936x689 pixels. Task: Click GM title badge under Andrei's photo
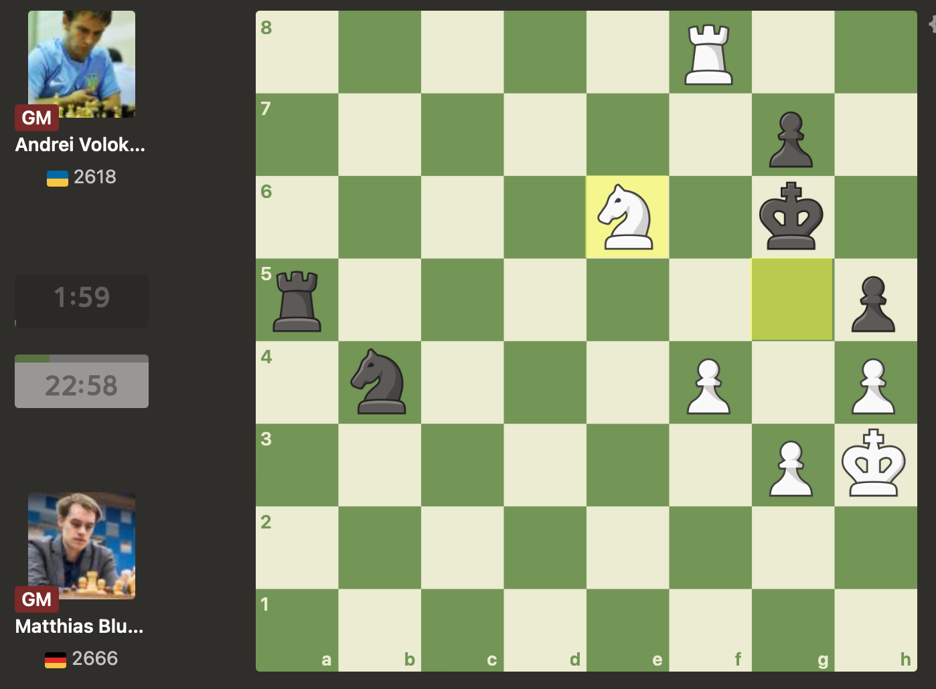[x=37, y=118]
